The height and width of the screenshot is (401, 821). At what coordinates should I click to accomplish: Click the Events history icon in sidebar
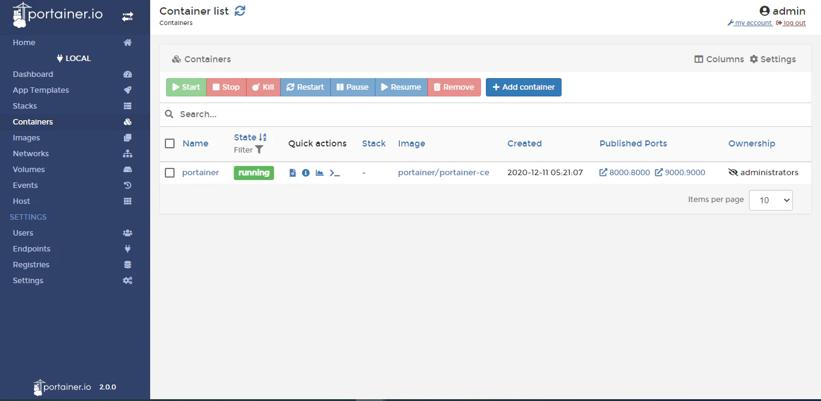128,186
